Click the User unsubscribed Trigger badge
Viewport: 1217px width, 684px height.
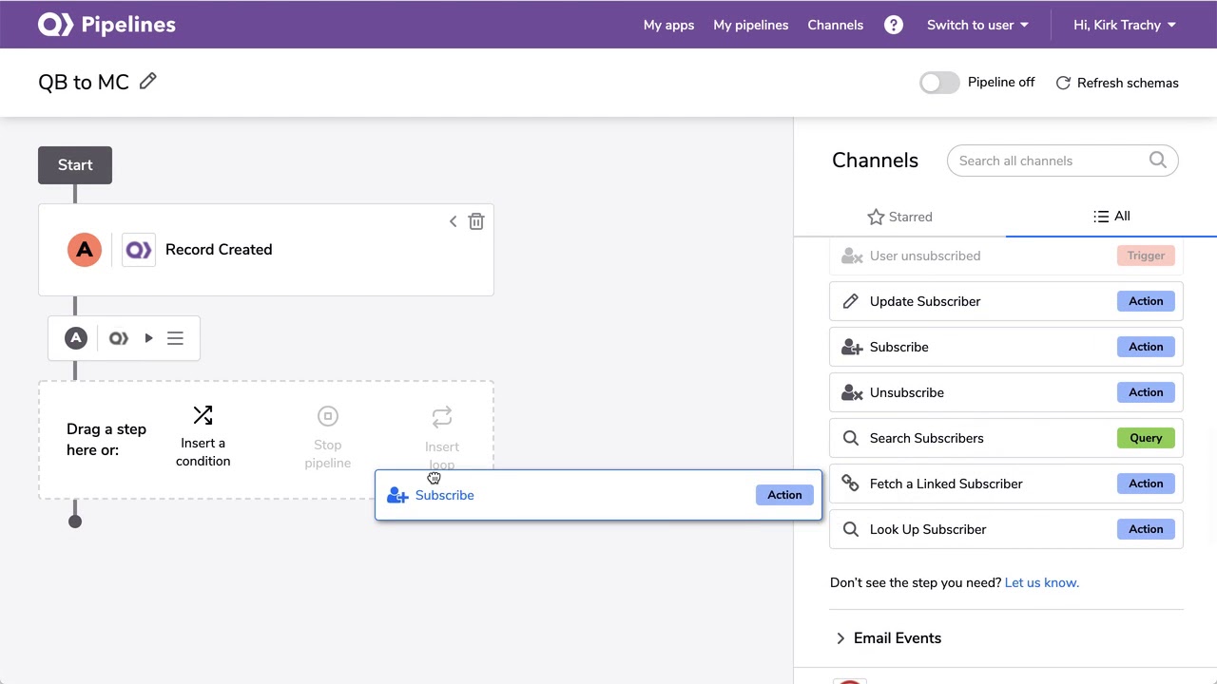coord(1146,256)
